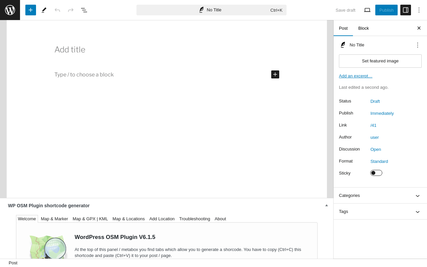
Task: Expand the Tags panel
Action: [x=380, y=212]
